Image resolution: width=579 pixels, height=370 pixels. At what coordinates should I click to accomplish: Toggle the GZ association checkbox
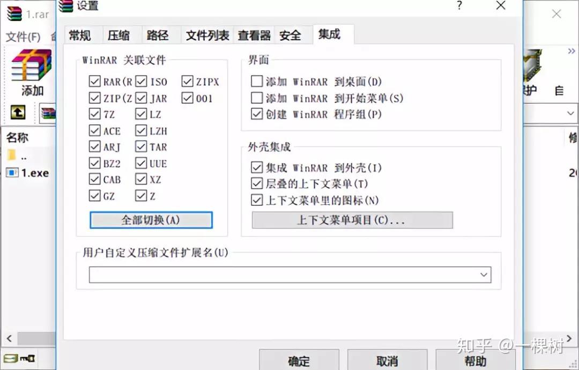pyautogui.click(x=94, y=195)
